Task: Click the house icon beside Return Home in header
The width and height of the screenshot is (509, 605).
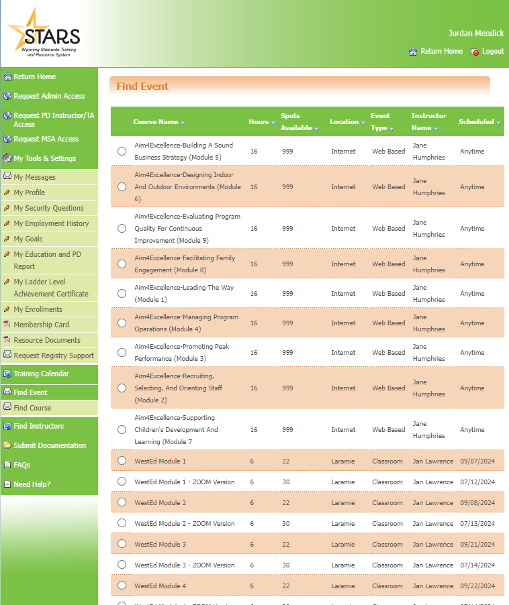Action: (x=413, y=52)
